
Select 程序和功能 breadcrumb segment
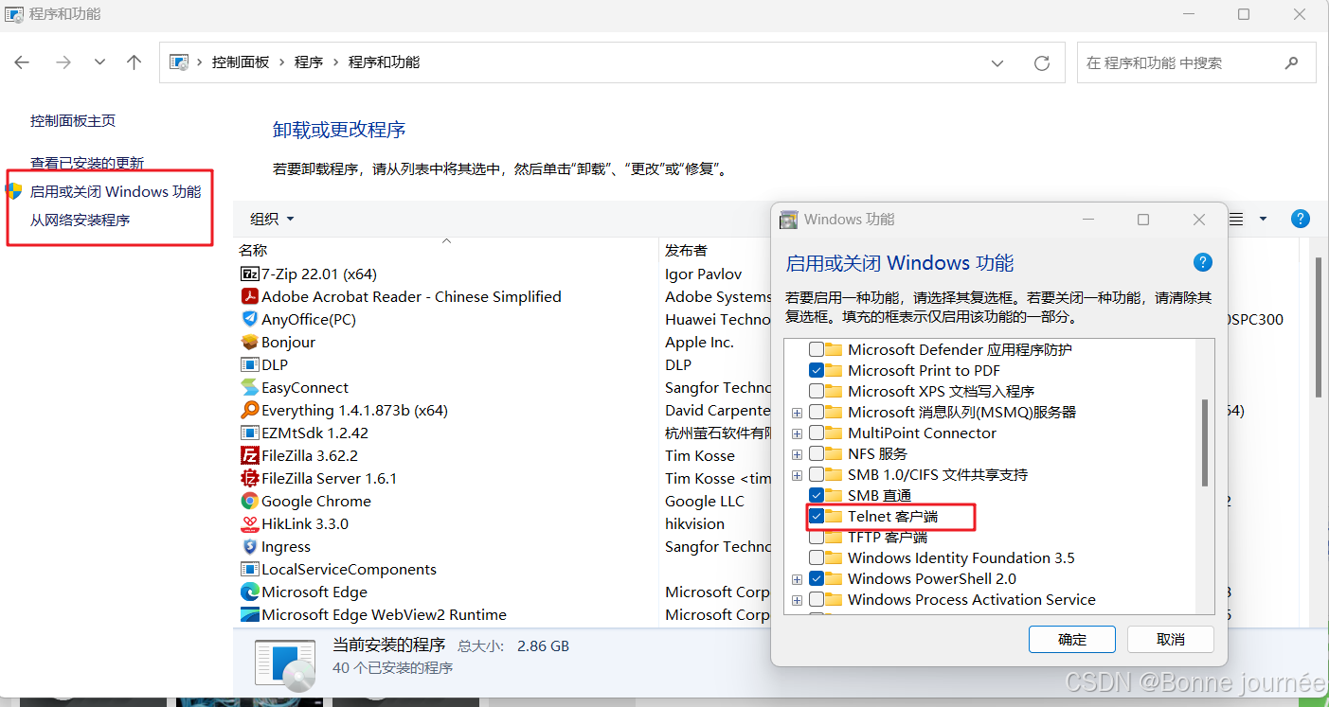pos(384,62)
